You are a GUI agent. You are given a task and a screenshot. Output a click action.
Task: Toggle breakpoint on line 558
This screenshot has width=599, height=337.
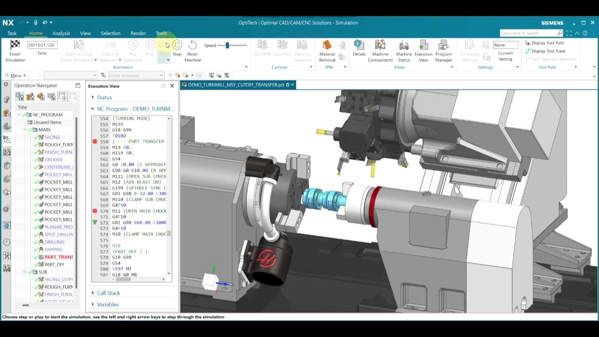95,141
